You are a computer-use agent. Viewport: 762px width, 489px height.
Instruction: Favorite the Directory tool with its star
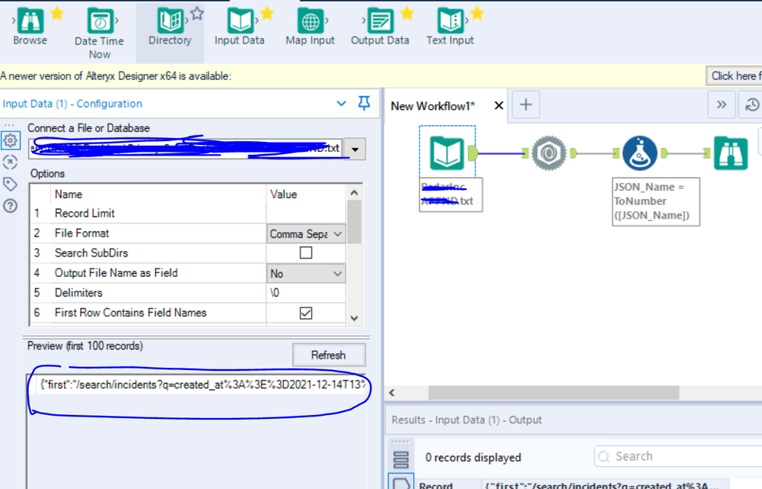click(x=197, y=13)
